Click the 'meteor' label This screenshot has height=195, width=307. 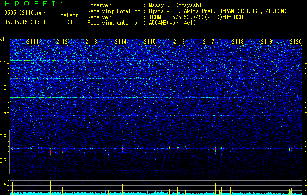69,15
